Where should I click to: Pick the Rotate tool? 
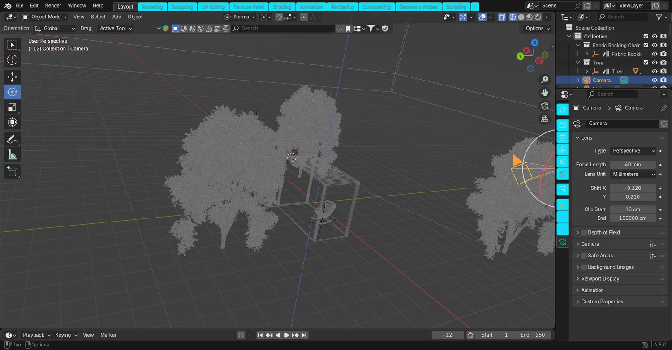12,92
